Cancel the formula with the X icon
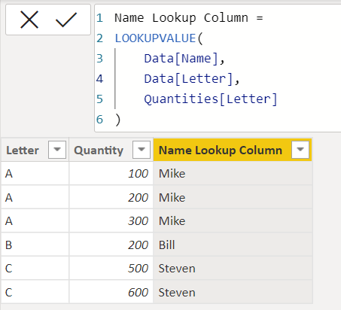This screenshot has height=310, width=341. coord(29,20)
